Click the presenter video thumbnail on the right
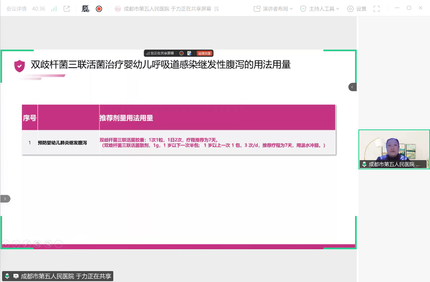Screen dimensions: 430x282 pyautogui.click(x=394, y=149)
